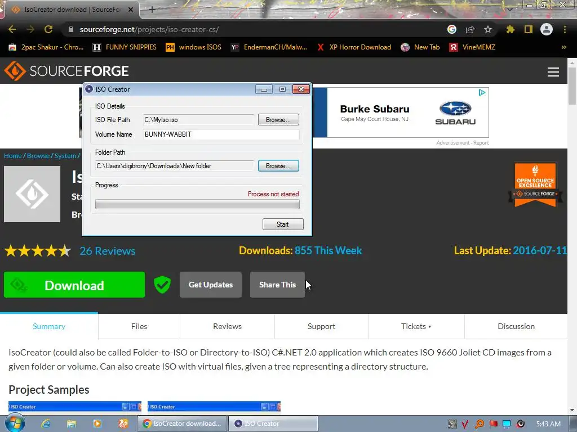The width and height of the screenshot is (577, 432).
Task: Switch to the Reviews tab
Action: point(227,326)
